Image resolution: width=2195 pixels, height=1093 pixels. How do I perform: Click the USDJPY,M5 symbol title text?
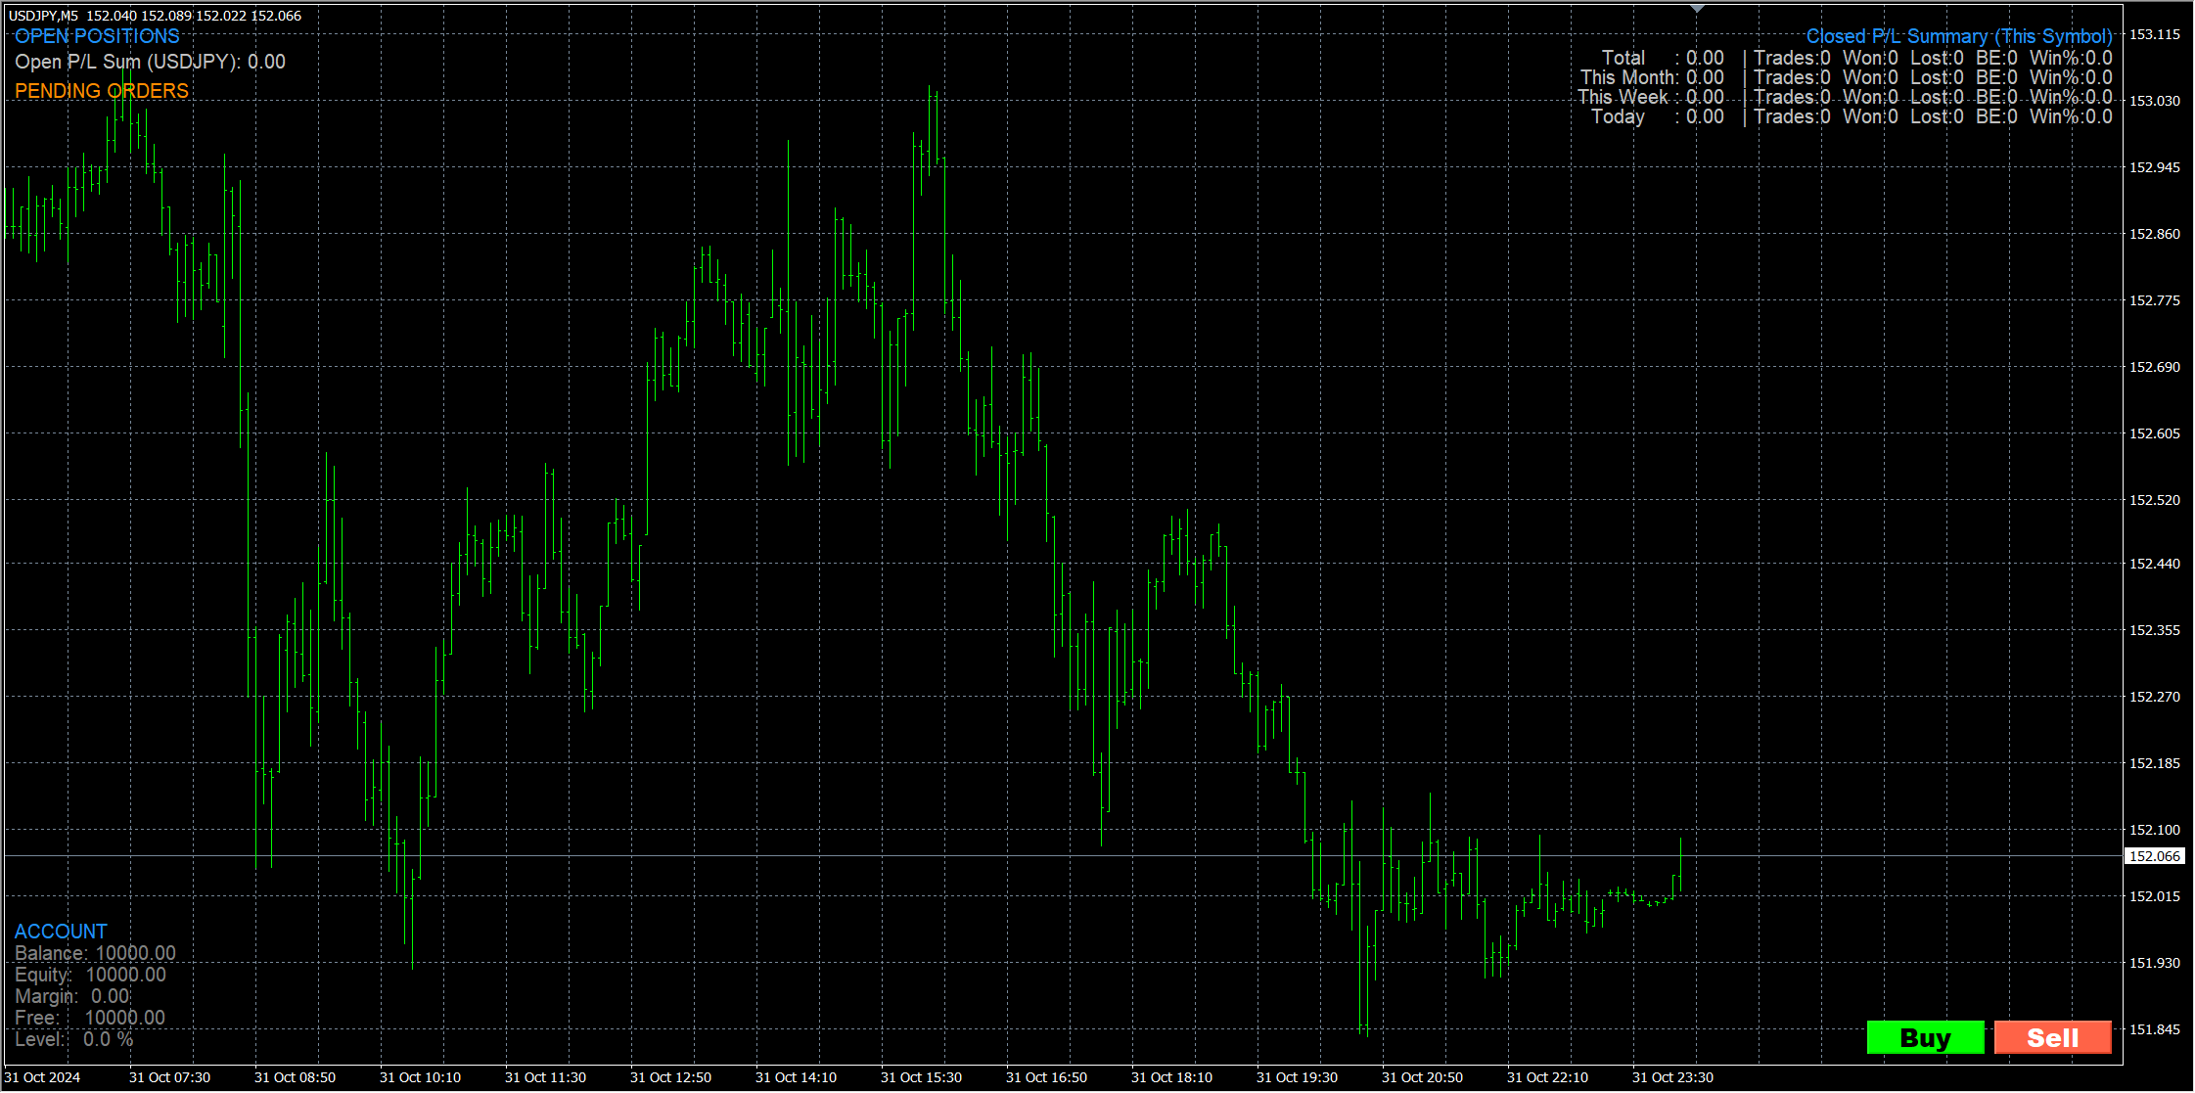coord(43,16)
